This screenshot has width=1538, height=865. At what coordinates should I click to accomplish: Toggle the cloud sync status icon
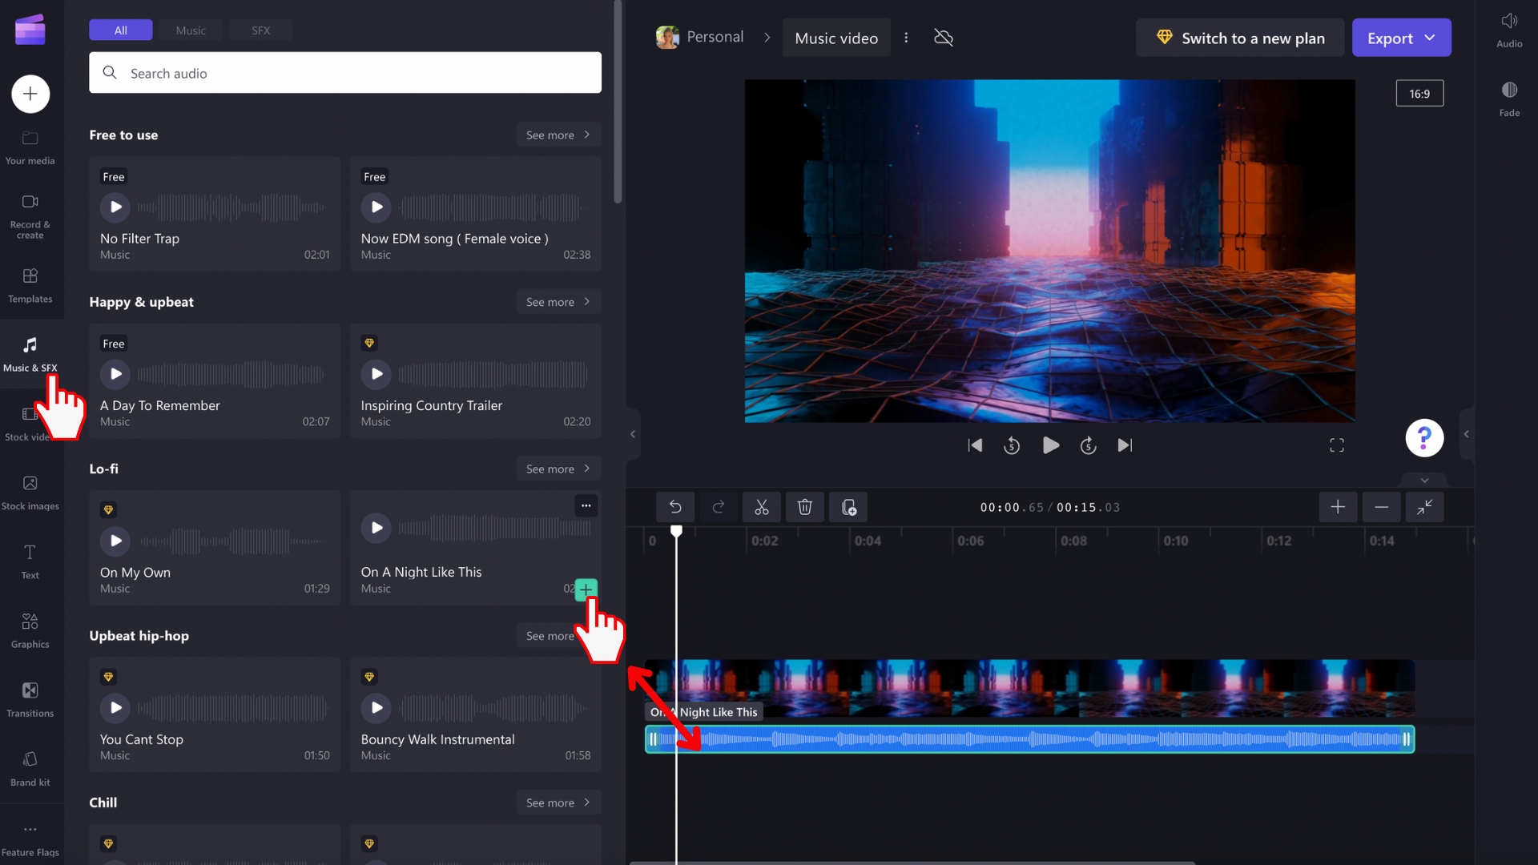(x=943, y=38)
